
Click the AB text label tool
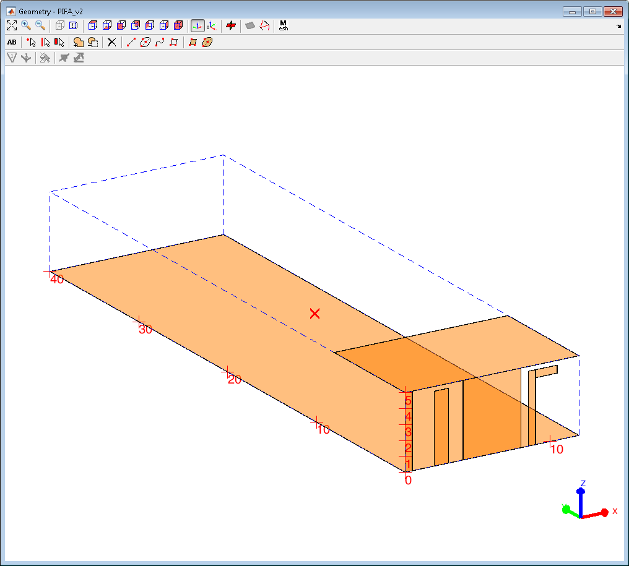click(x=11, y=42)
